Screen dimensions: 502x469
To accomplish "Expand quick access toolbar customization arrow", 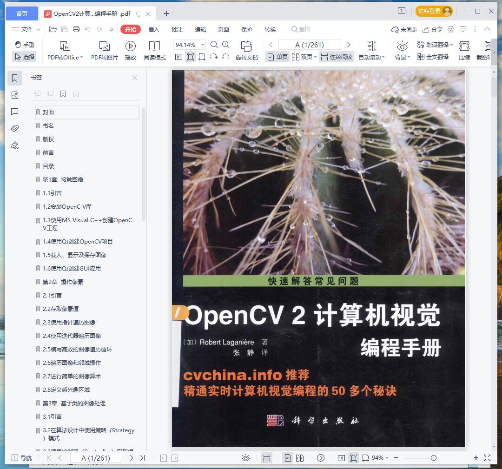I will (x=112, y=29).
